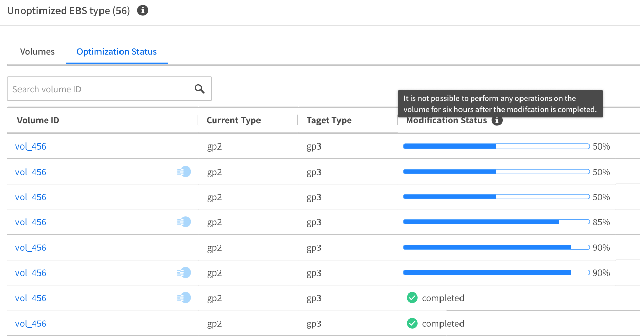The height and width of the screenshot is (336, 640).
Task: Click the 85% modification progress bar
Action: coord(496,222)
